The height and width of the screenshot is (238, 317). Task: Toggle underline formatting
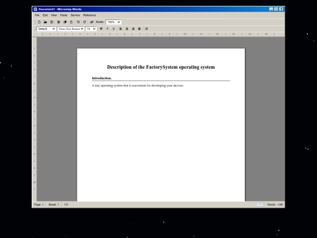click(x=113, y=29)
